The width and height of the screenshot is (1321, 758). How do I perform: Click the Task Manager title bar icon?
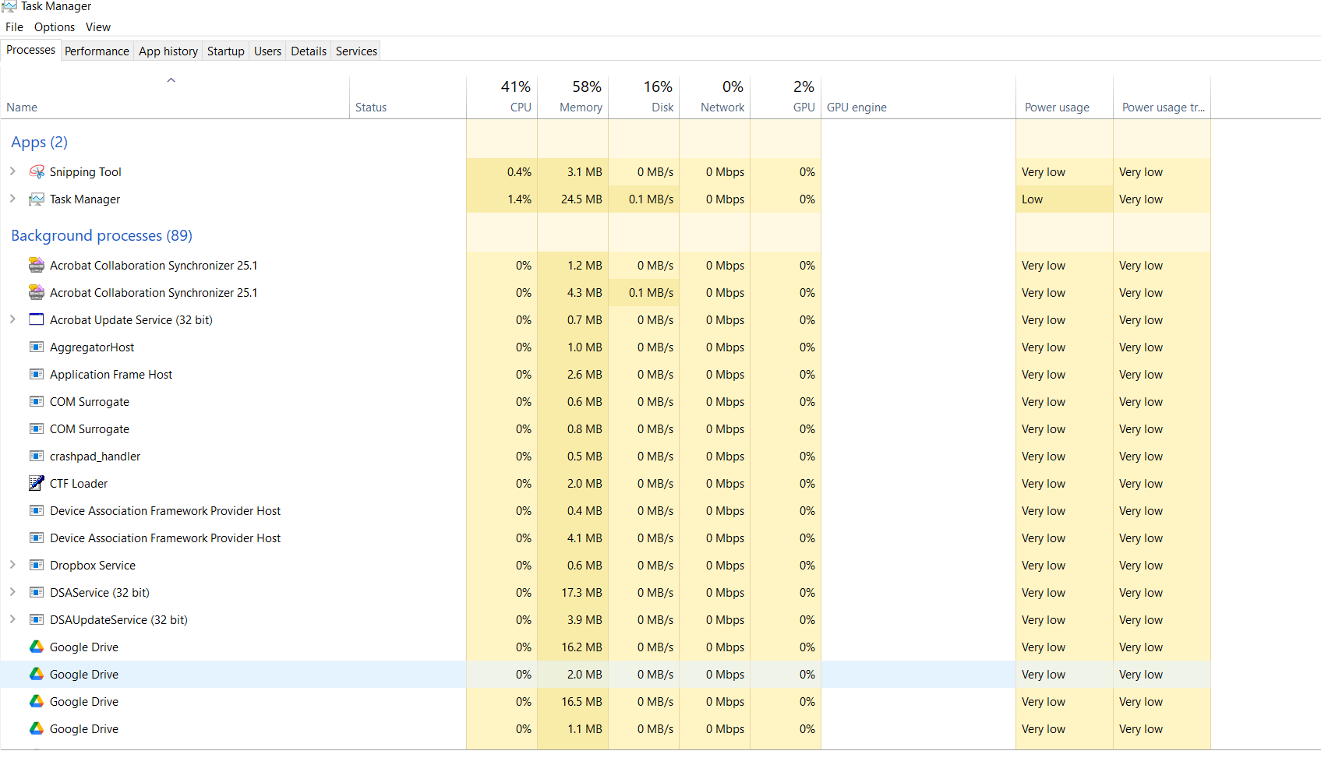(9, 6)
